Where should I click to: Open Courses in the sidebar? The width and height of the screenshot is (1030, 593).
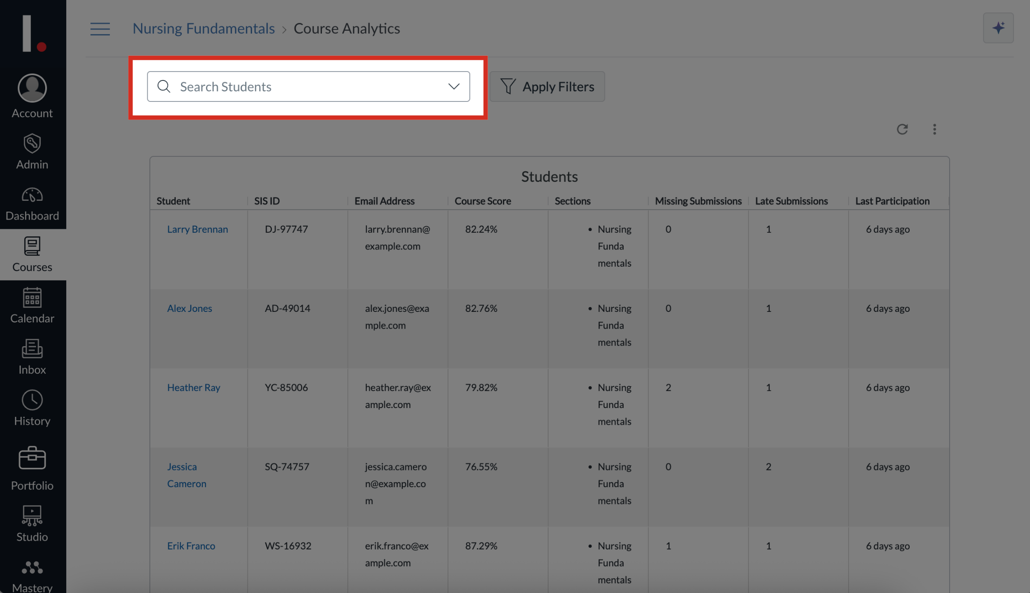32,254
